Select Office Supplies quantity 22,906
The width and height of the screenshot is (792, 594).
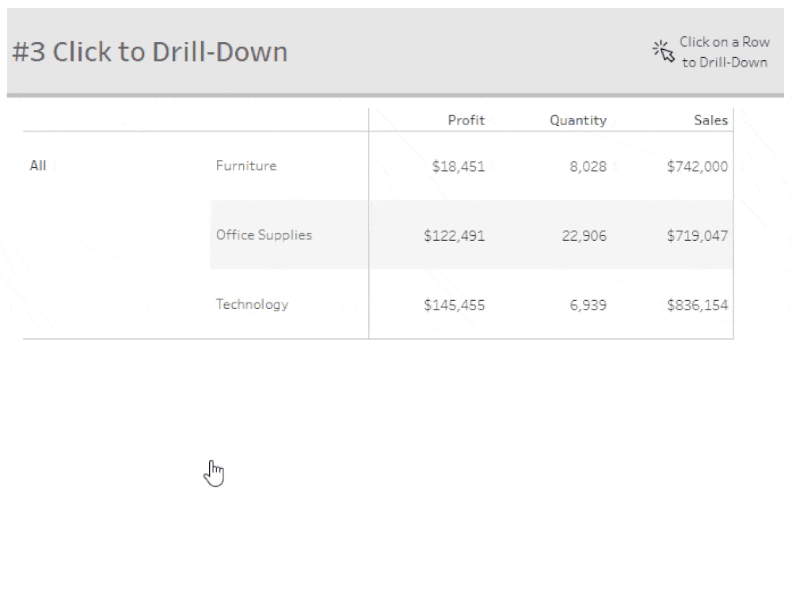tap(584, 235)
